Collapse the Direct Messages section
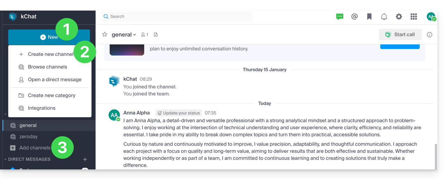448x180 pixels. coord(6,159)
